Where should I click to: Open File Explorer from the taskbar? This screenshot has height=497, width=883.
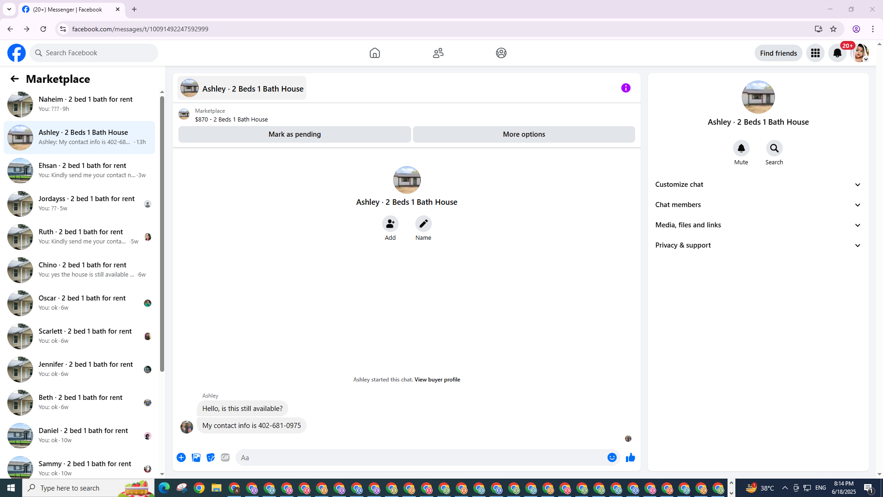coord(217,488)
